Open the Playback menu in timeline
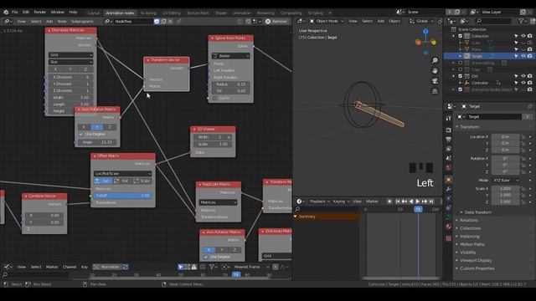 [320, 202]
